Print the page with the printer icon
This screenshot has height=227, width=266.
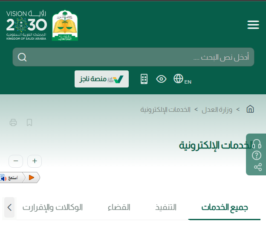(13, 123)
